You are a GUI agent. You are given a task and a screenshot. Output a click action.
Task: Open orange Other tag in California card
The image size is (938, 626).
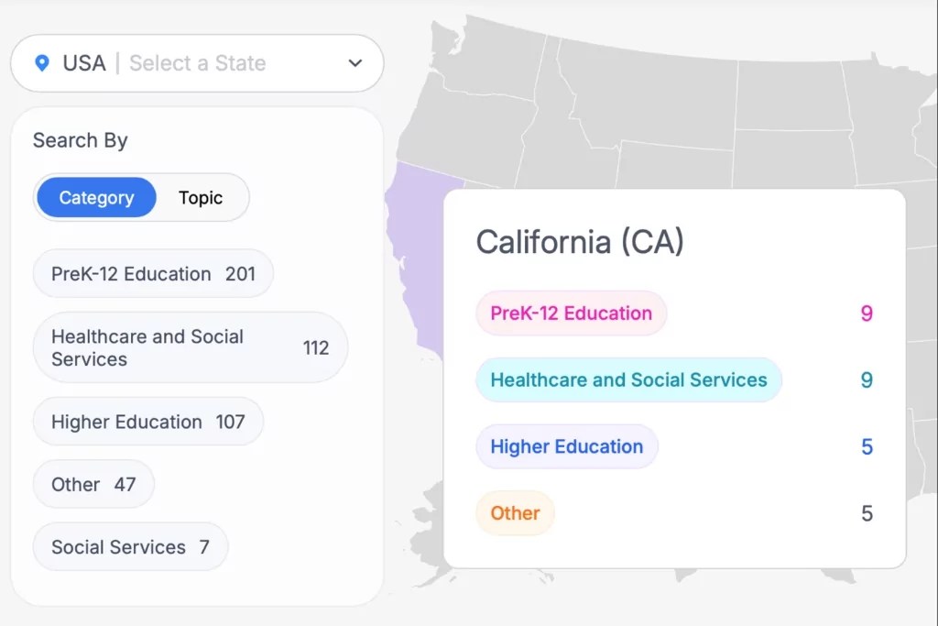pos(515,513)
